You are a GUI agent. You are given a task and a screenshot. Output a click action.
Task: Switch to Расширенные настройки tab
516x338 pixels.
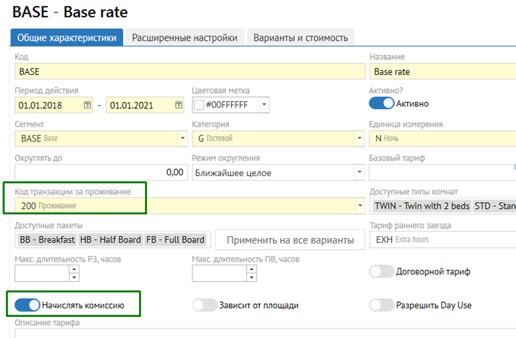coord(184,38)
